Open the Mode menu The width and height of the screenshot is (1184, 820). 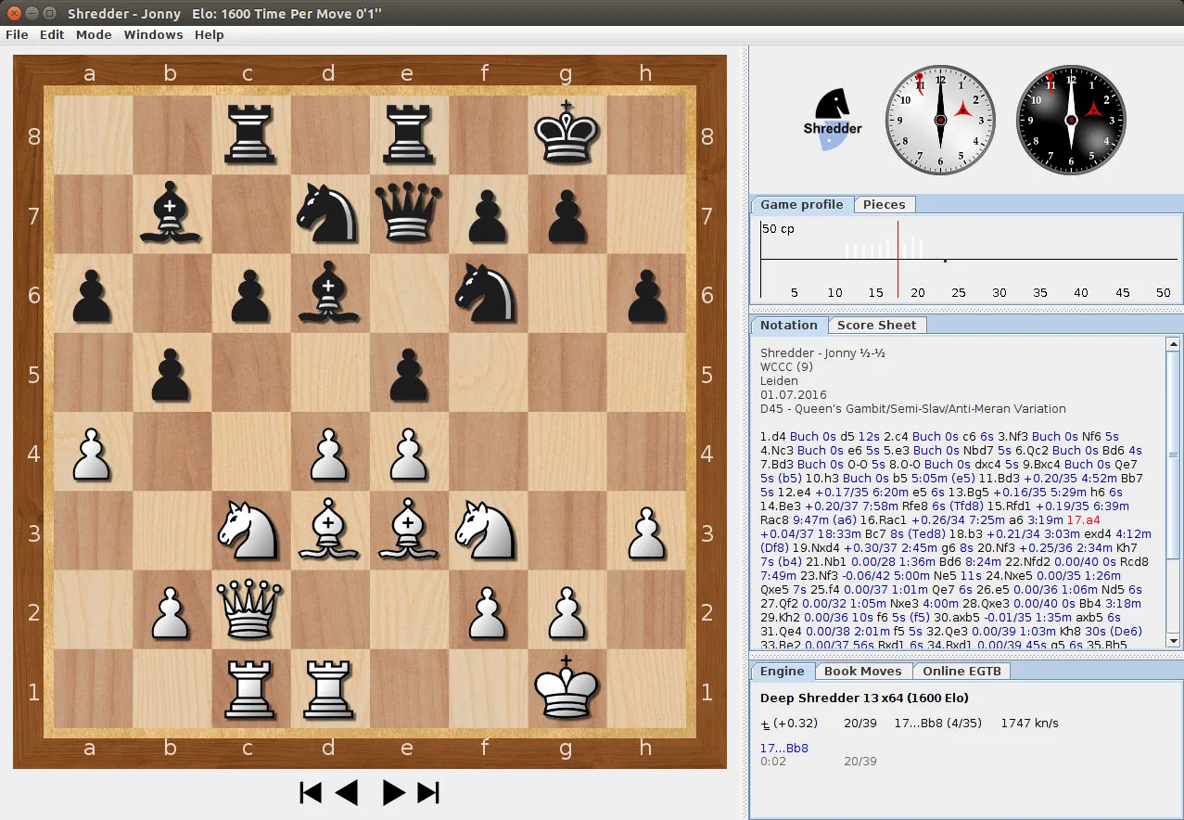point(94,34)
